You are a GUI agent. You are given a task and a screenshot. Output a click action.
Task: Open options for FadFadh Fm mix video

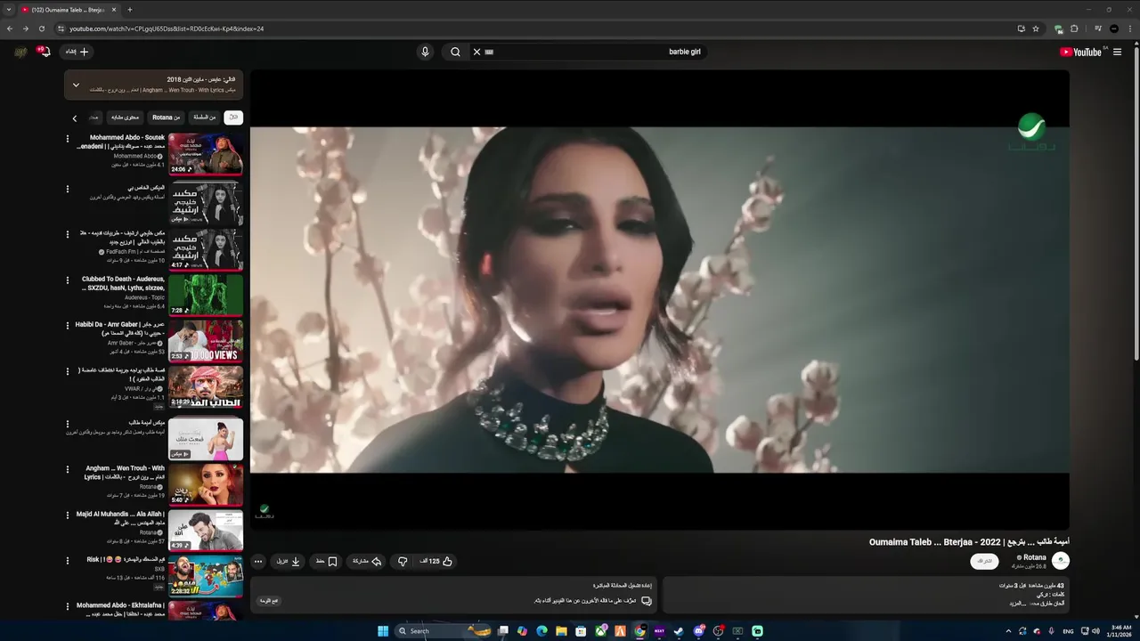[x=68, y=233]
